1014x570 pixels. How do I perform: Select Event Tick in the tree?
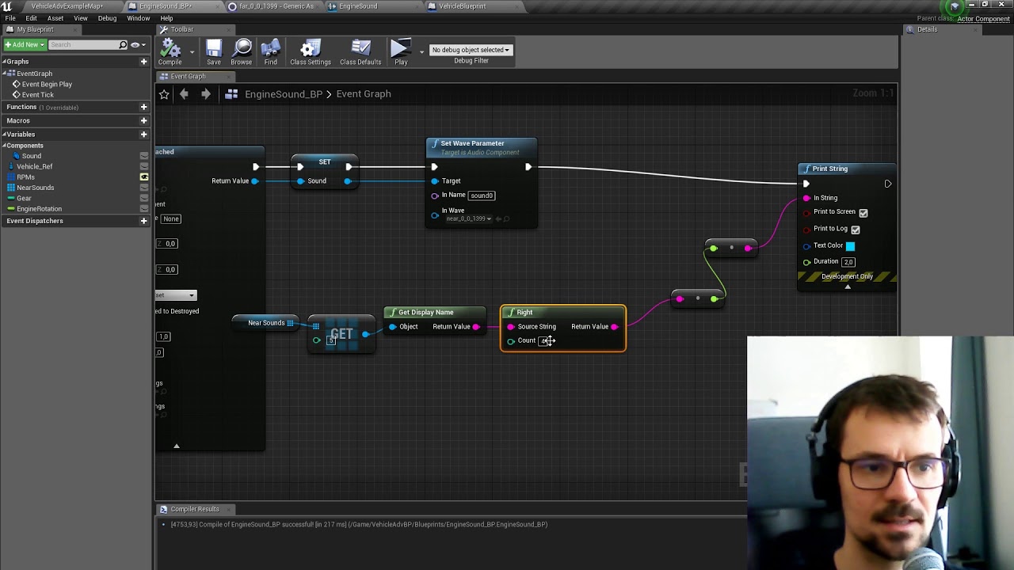tap(37, 95)
